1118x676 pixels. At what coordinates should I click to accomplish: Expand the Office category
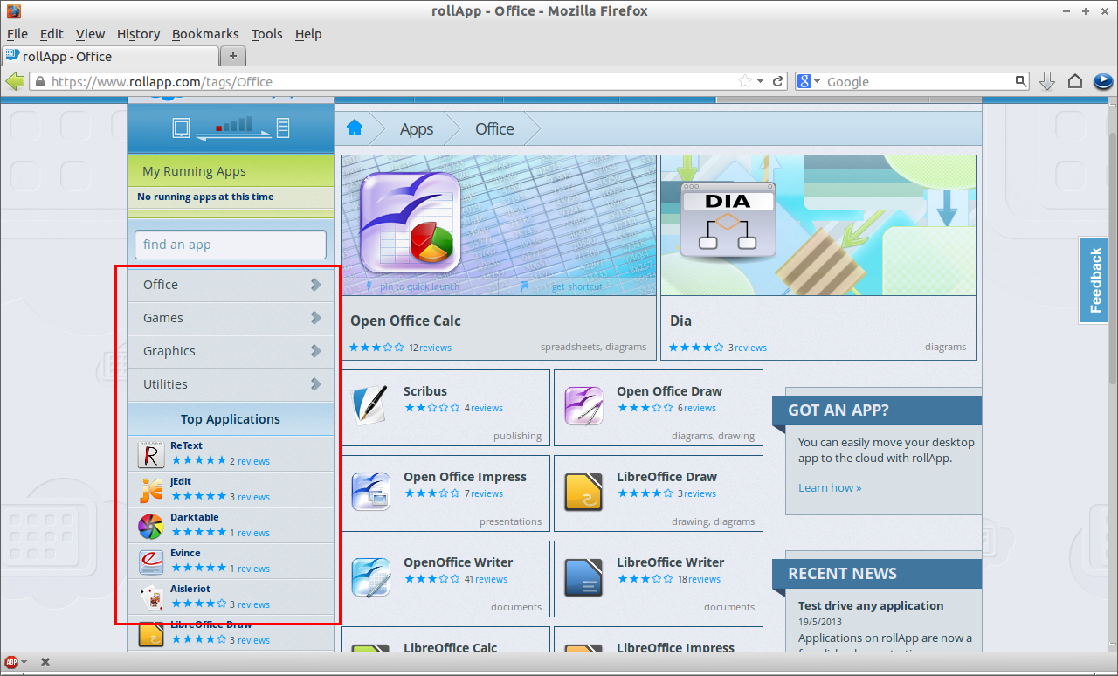pos(231,285)
